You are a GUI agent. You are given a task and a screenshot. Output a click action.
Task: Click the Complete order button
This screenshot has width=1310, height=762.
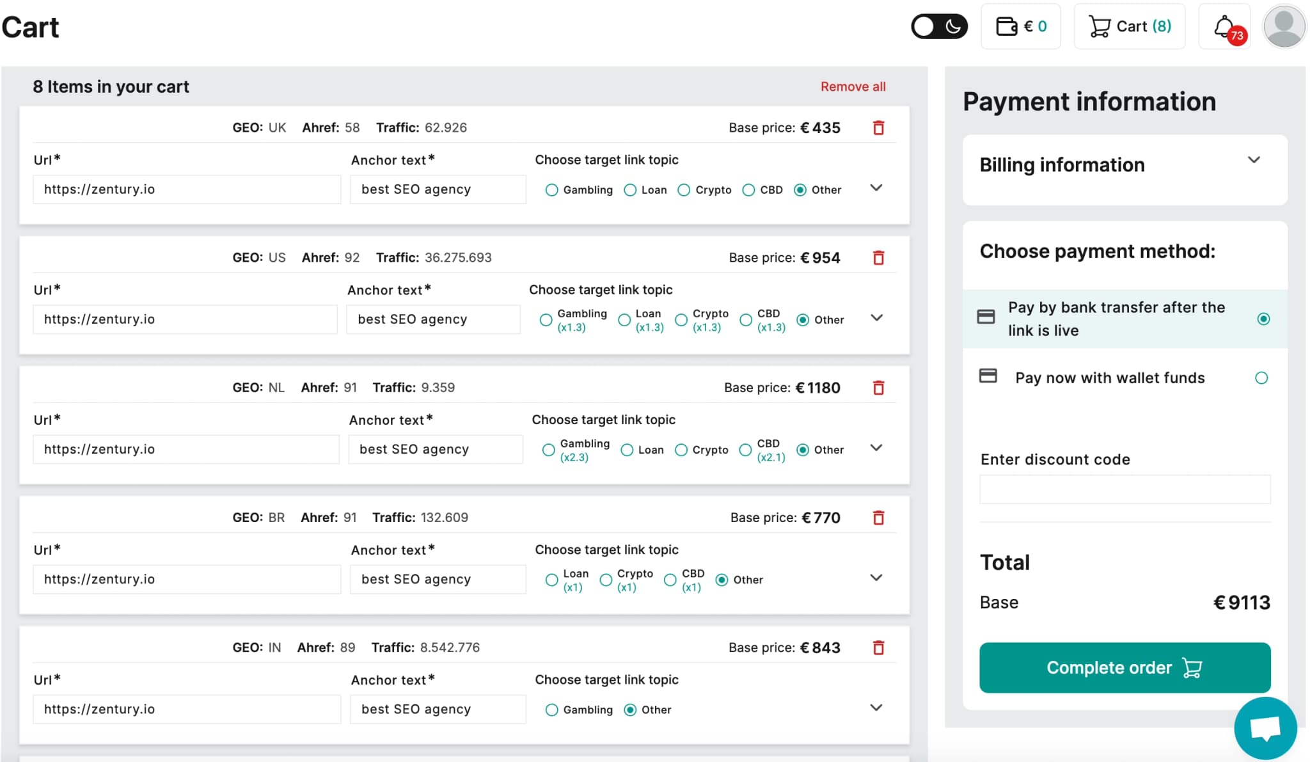point(1125,668)
